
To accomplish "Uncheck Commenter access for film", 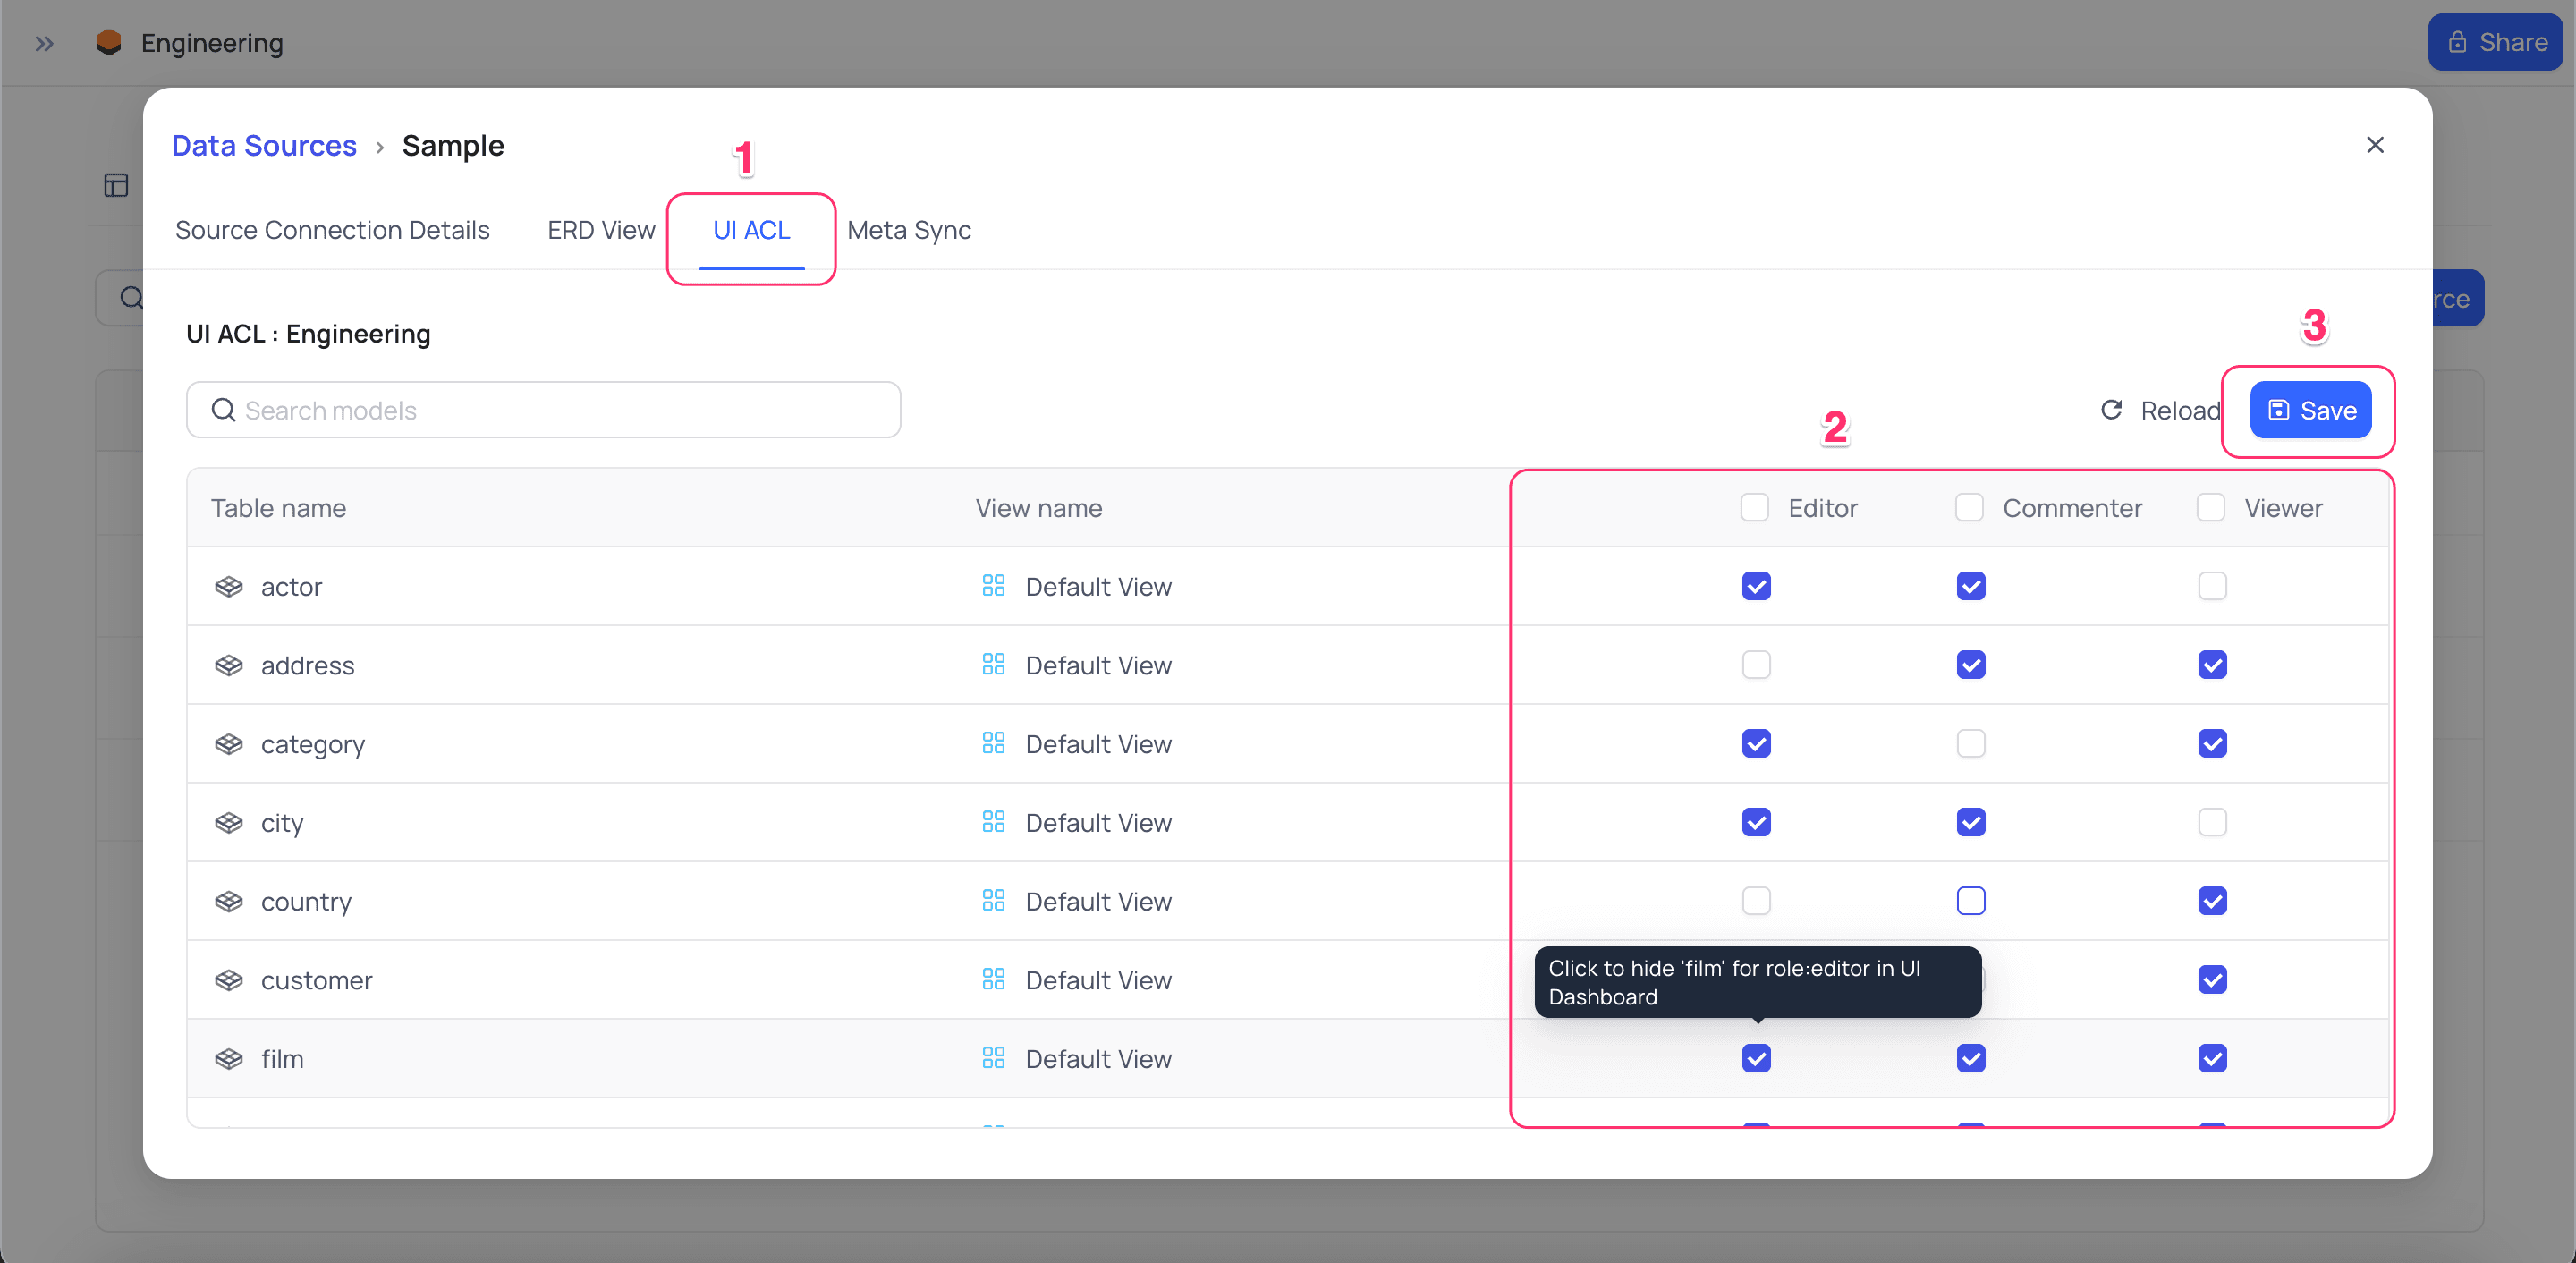I will point(1970,1057).
